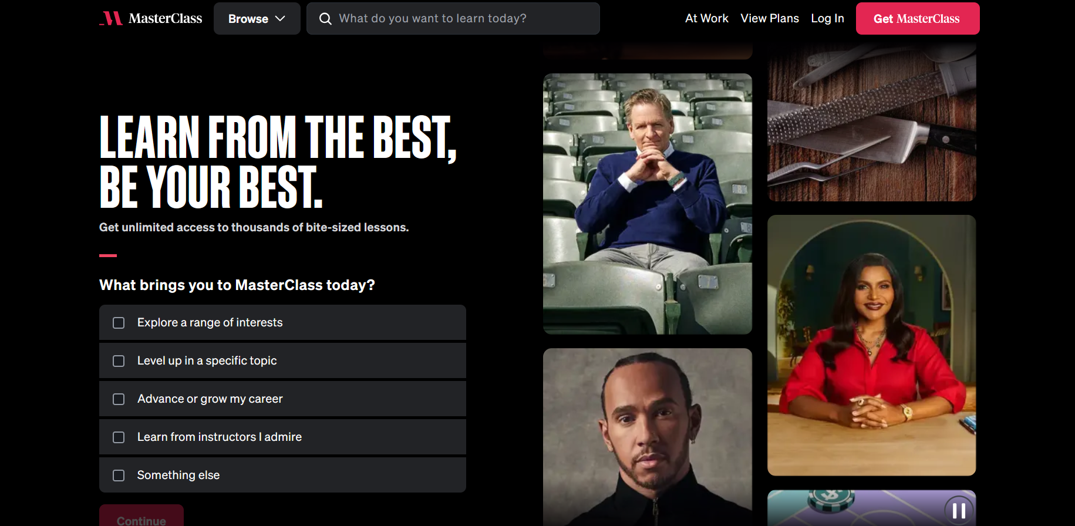Screen dimensions: 1075x526
Task: Click the Get MasterClass button
Action: click(x=917, y=19)
